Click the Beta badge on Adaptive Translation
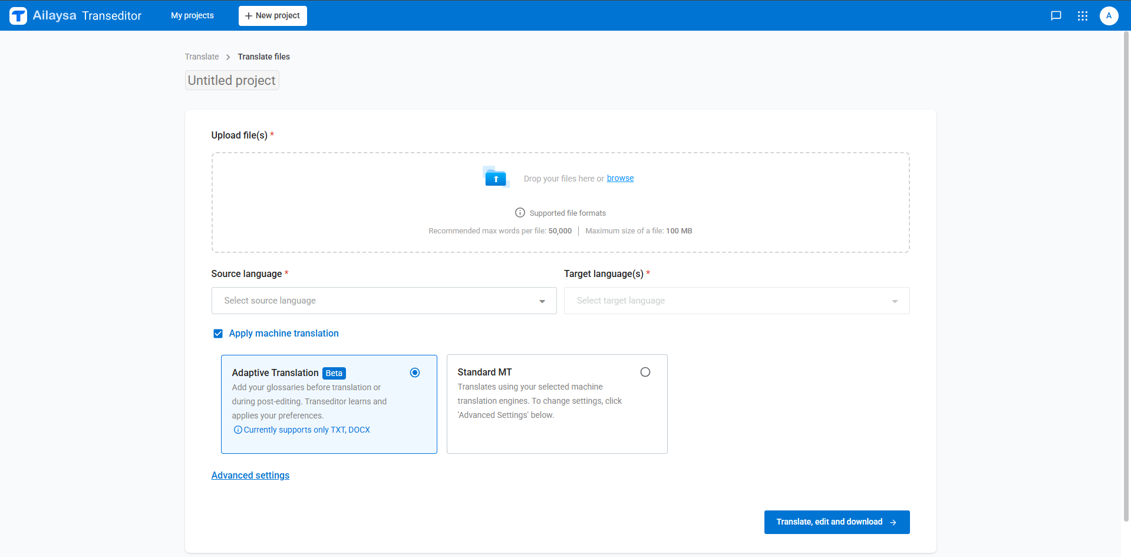The height and width of the screenshot is (557, 1131). pyautogui.click(x=334, y=373)
